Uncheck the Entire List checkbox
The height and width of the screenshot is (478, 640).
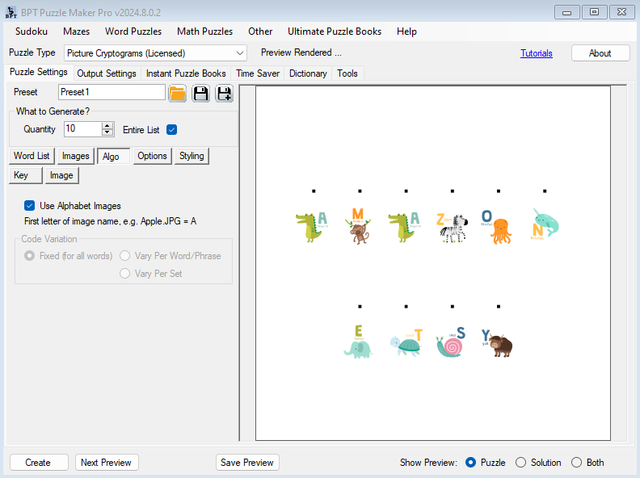point(171,129)
